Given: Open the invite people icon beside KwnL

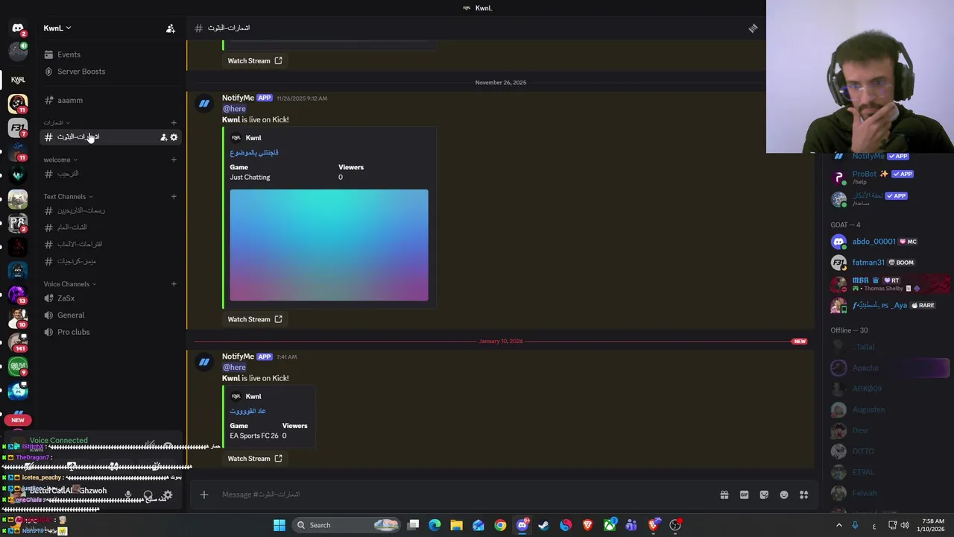Looking at the screenshot, I should 170,28.
